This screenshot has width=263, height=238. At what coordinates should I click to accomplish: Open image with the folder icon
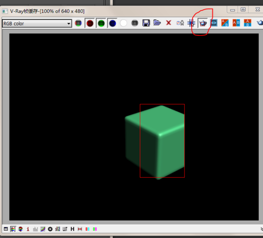pyautogui.click(x=157, y=23)
